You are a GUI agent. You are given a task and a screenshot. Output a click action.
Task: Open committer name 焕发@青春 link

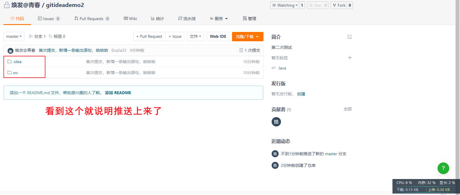(x=25, y=50)
